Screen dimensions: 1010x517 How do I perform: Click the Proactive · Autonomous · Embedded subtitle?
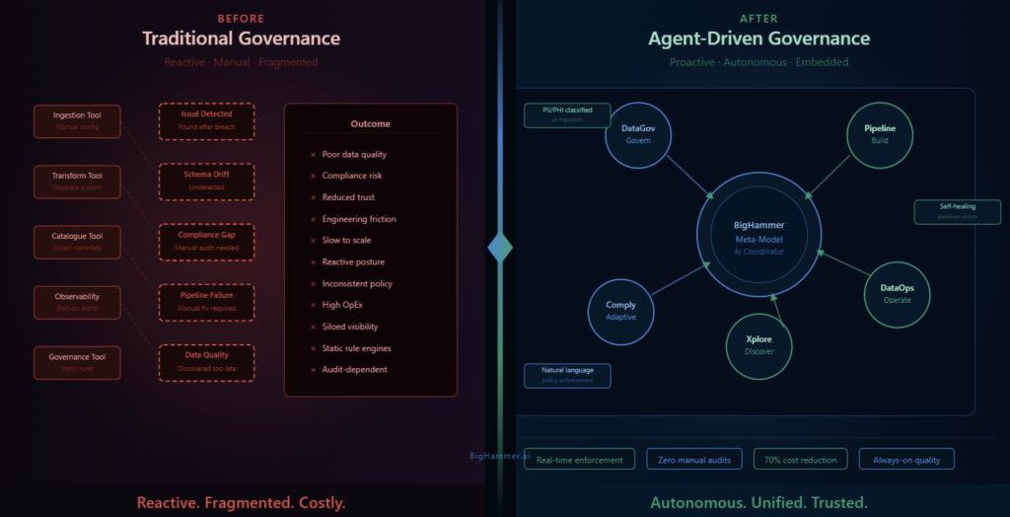click(x=758, y=62)
